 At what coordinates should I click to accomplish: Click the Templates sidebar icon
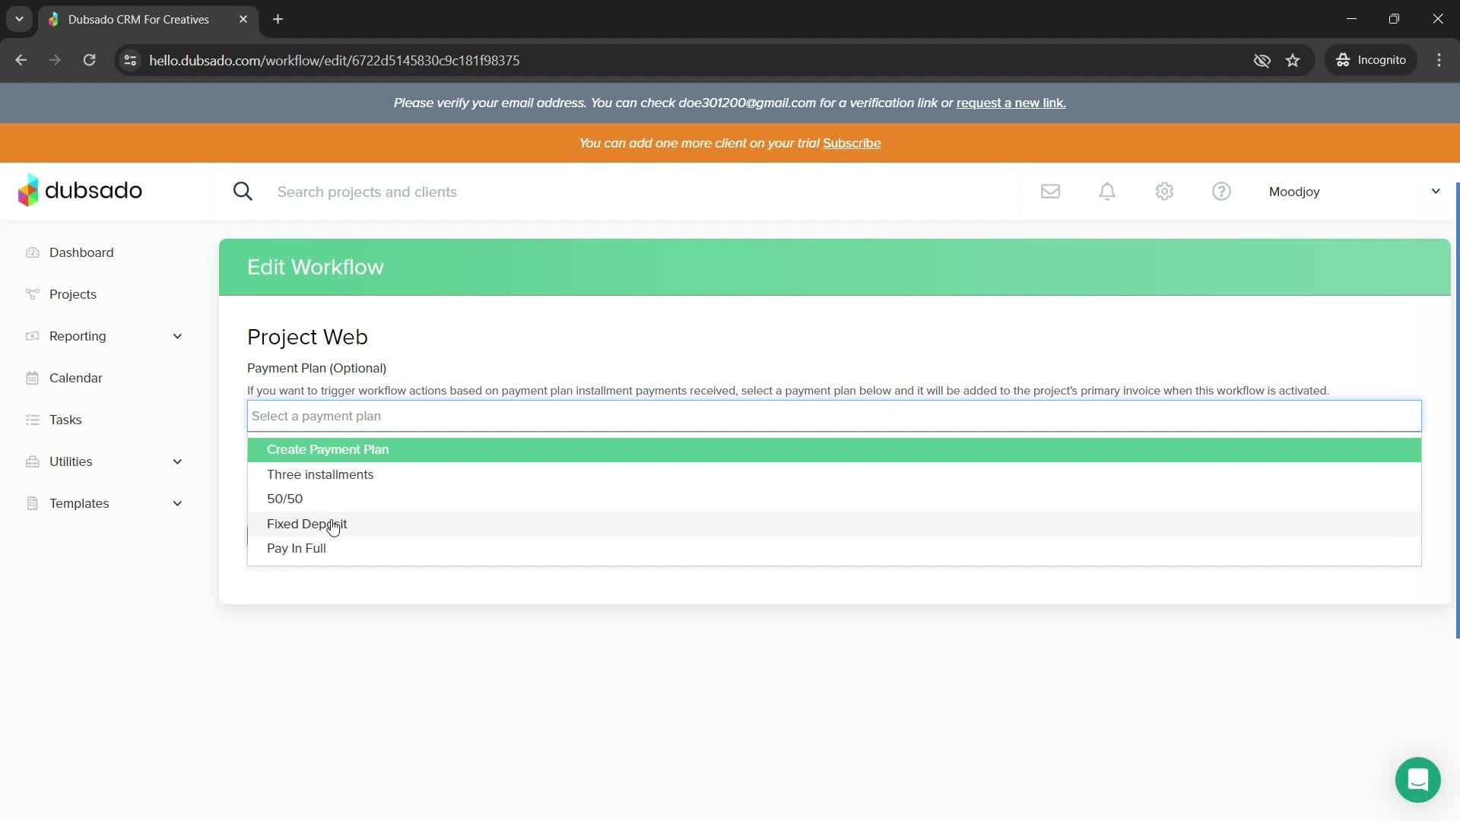click(32, 503)
